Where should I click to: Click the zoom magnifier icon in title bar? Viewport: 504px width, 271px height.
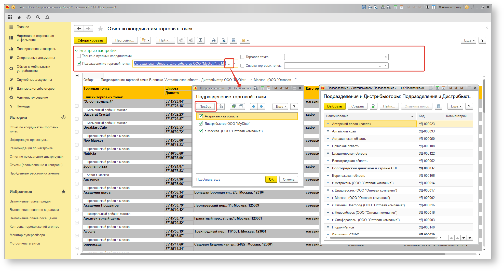(x=428, y=7)
